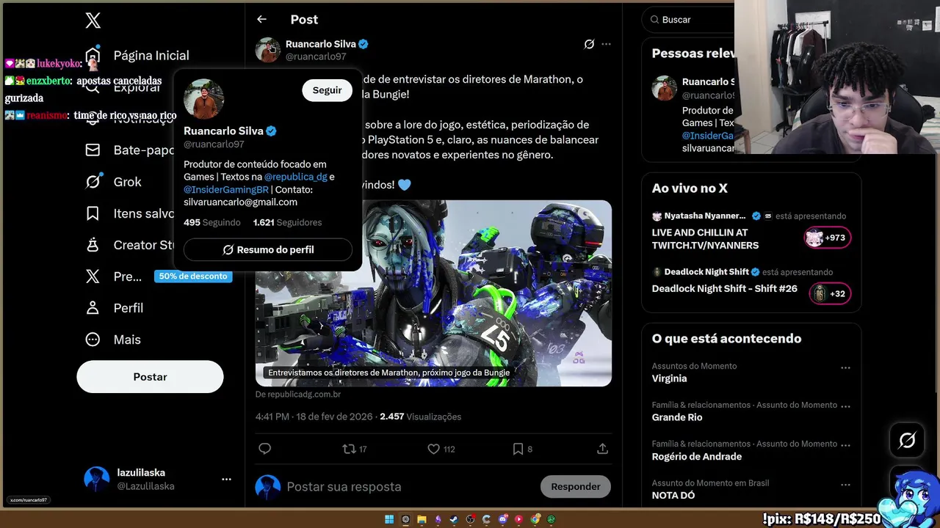Click the Responder button
This screenshot has width=940, height=528.
pos(576,486)
